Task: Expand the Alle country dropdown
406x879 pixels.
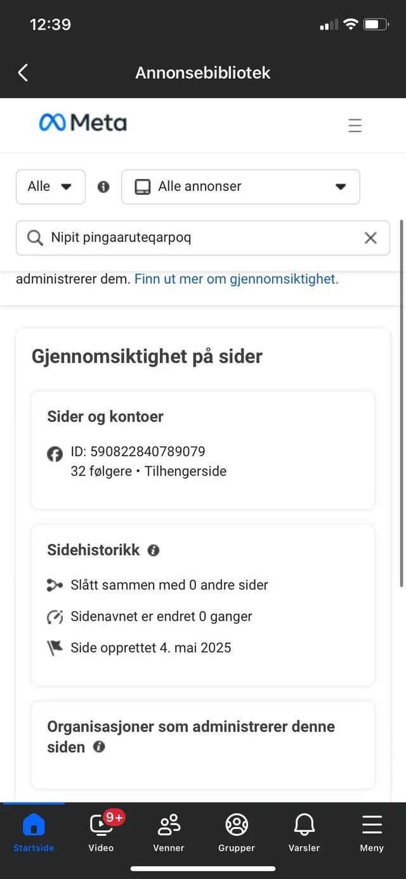Action: coord(50,187)
